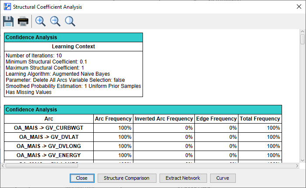Select the OA_MAIS -> GV_ENERGY arc
The image size is (306, 188).
(49, 155)
